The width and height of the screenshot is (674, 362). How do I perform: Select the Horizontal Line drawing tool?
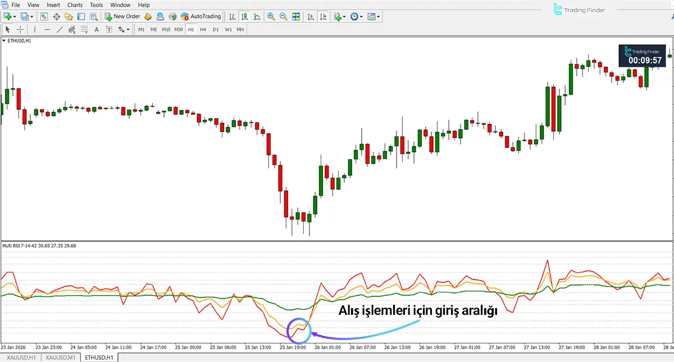click(x=47, y=29)
